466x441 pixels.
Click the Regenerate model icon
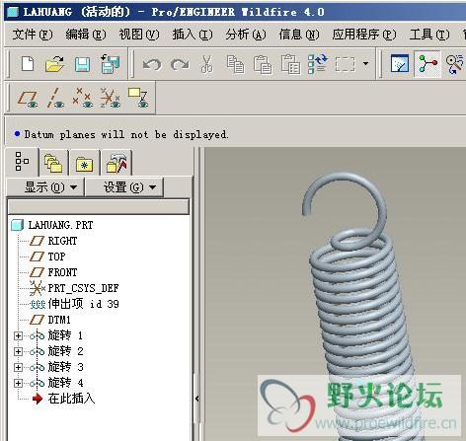tap(318, 63)
